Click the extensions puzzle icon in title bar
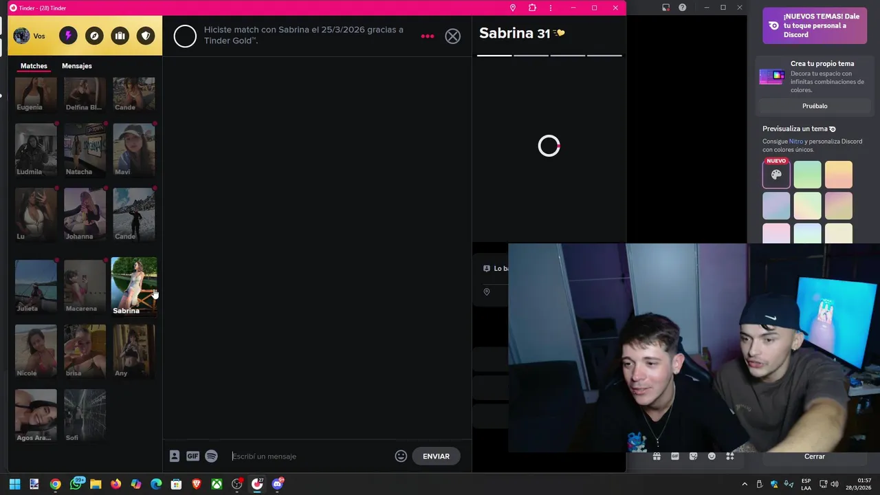880x495 pixels. [x=532, y=8]
